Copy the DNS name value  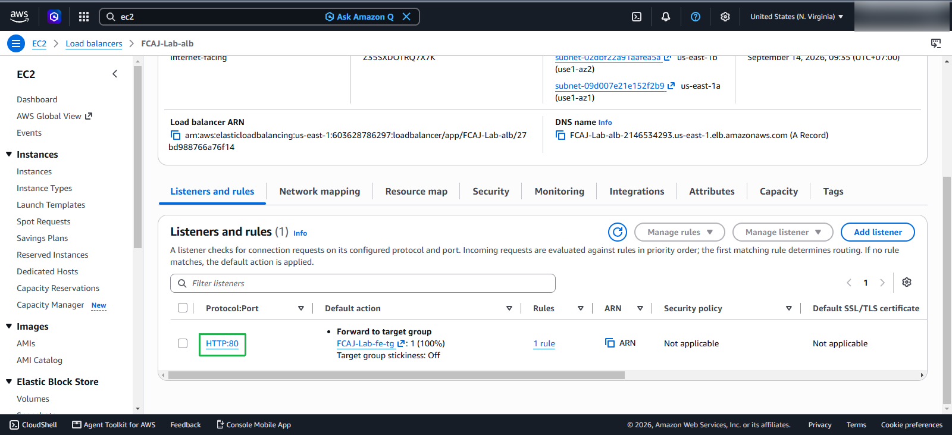point(560,136)
